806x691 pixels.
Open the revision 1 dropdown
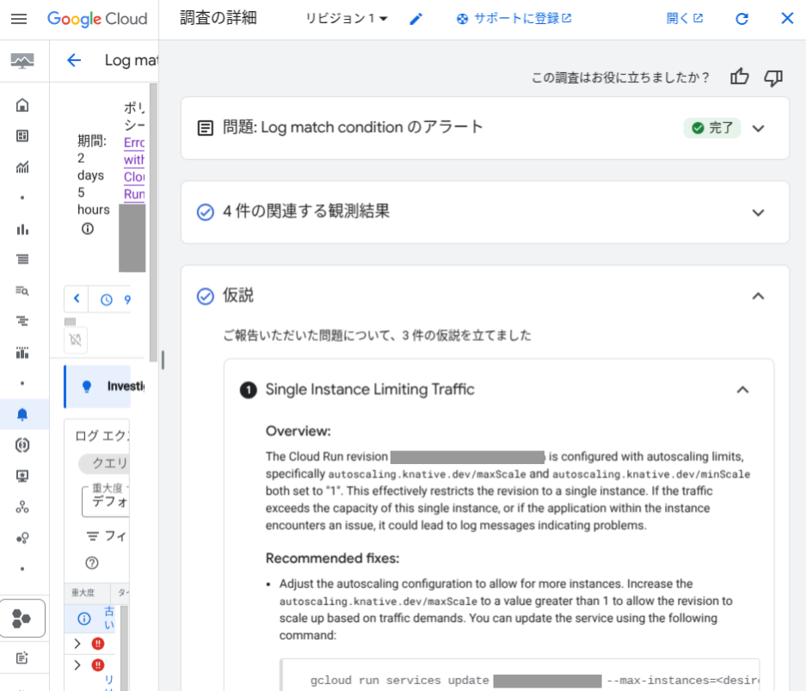346,19
